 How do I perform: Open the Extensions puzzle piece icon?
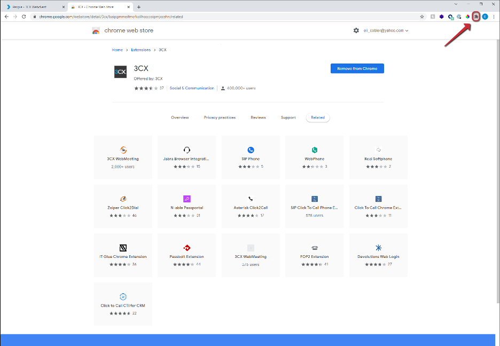[x=476, y=17]
